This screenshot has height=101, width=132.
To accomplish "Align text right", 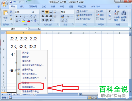I will click(51, 16).
